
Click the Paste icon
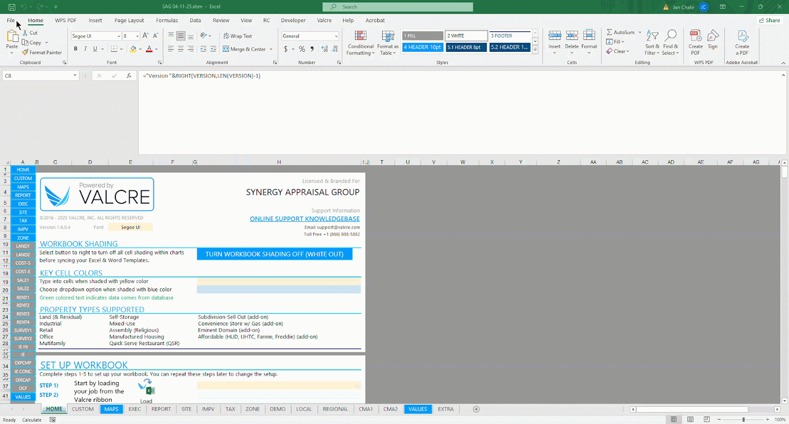[x=12, y=36]
